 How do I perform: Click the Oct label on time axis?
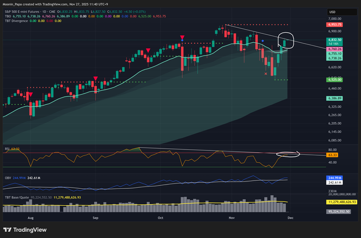point(160,218)
